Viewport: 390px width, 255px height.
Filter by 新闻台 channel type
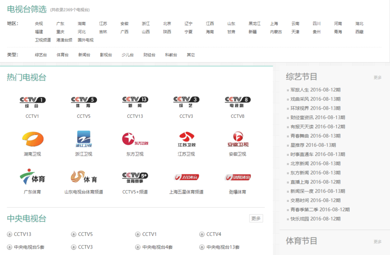coord(84,55)
